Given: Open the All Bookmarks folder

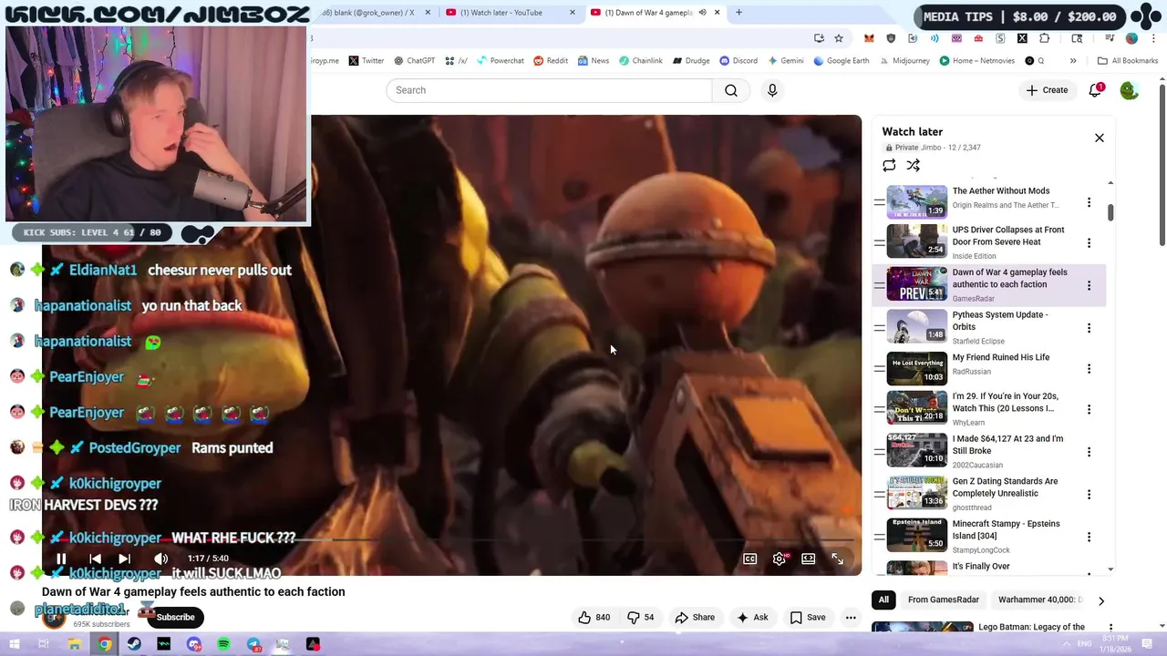Looking at the screenshot, I should point(1128,61).
